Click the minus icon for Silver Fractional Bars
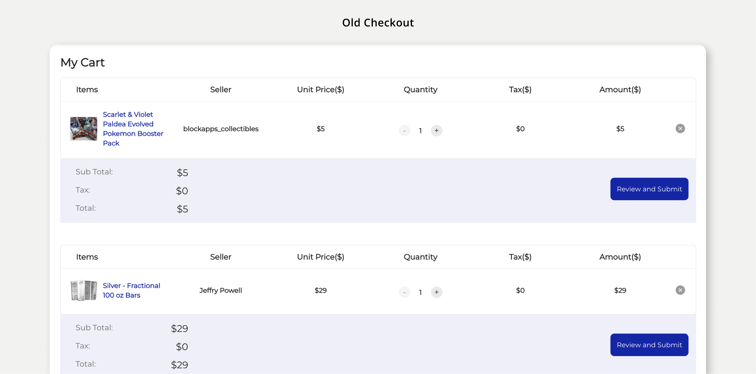This screenshot has height=374, width=756. (x=405, y=292)
